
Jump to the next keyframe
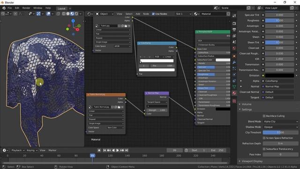[122, 150]
